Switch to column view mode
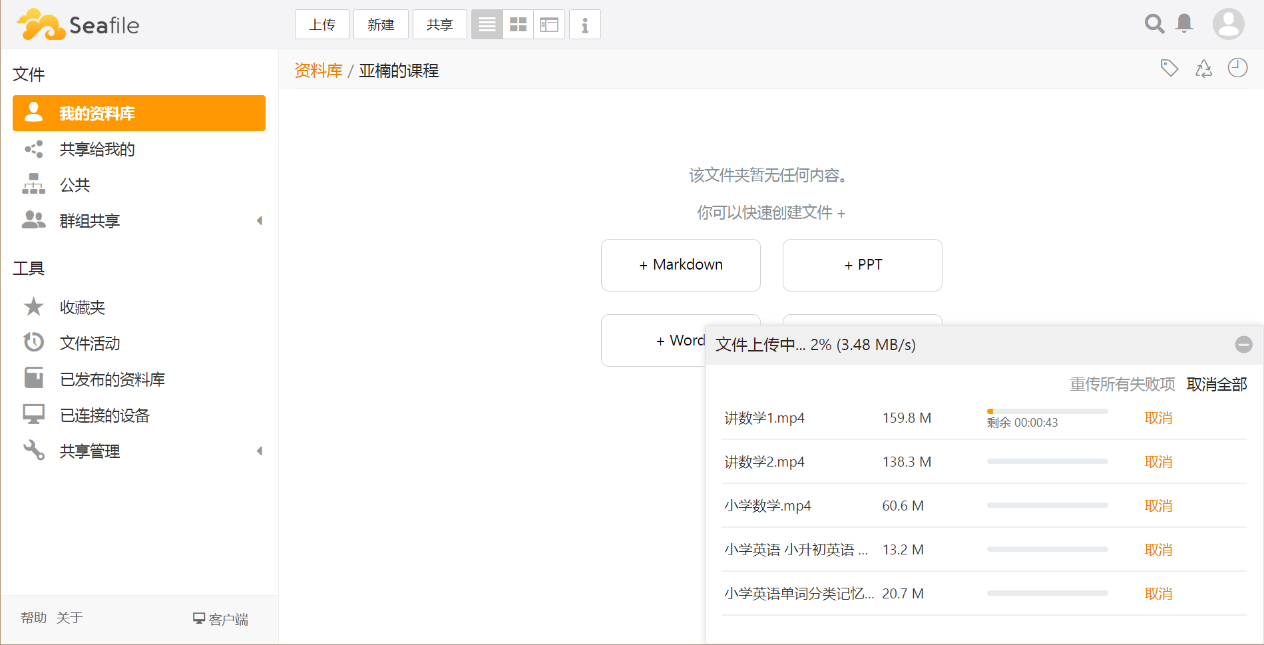This screenshot has height=645, width=1264. [x=549, y=25]
